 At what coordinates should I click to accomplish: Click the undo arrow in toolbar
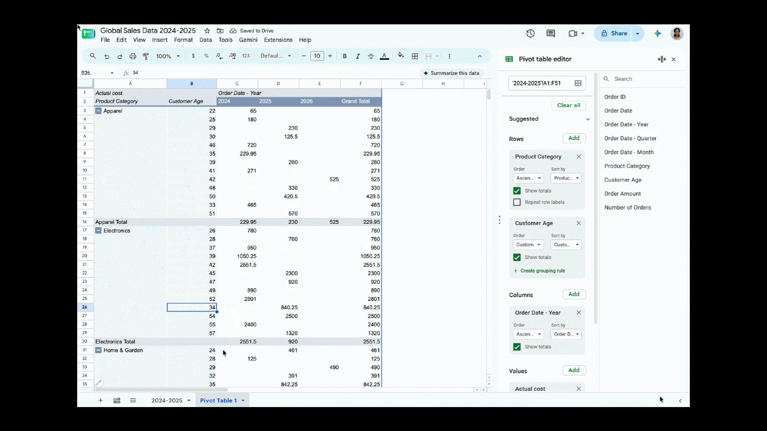[106, 56]
